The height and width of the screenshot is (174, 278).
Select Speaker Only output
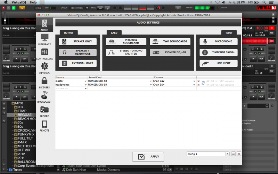tap(77, 41)
